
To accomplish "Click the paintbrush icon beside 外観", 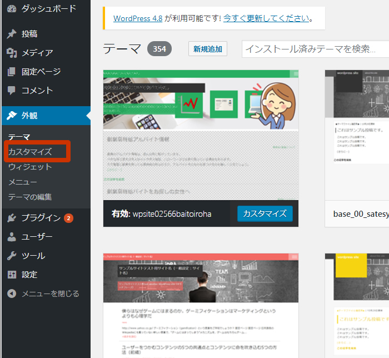I will [x=12, y=116].
